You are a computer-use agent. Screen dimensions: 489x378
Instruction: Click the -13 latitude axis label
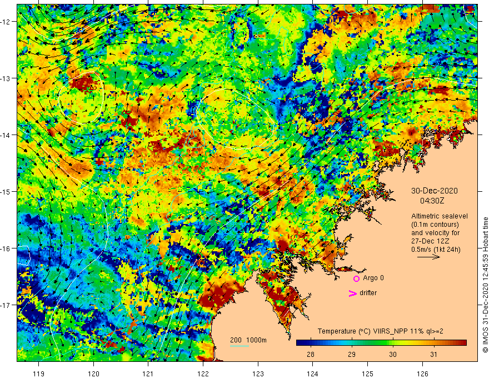pos(6,78)
